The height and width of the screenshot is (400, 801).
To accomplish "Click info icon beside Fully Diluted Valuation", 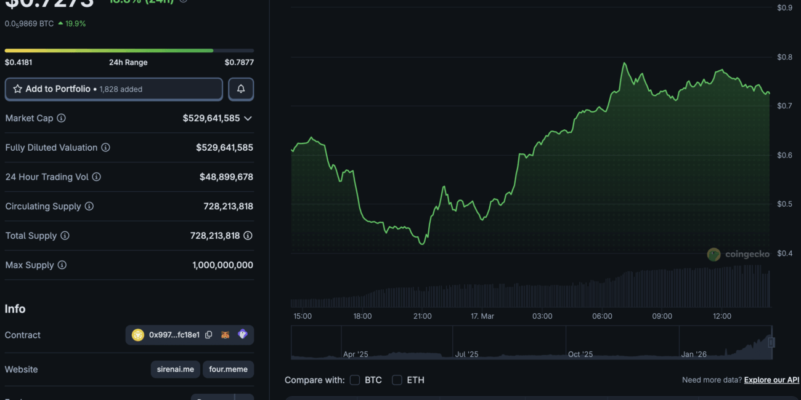I will pos(105,148).
